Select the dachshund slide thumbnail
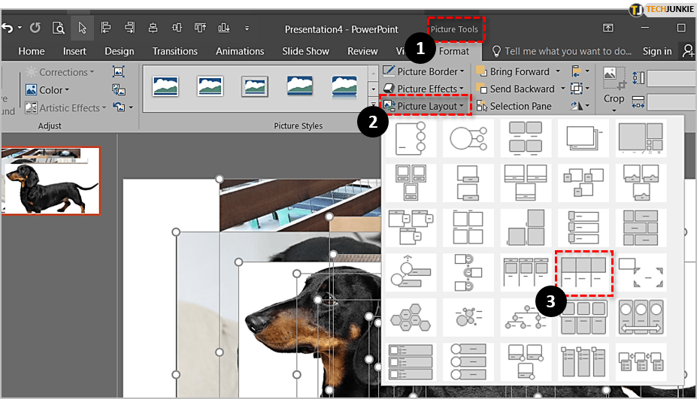The width and height of the screenshot is (700, 399). (x=52, y=180)
